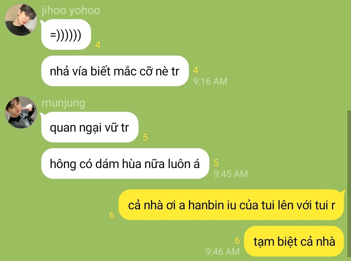Tap the munjung sender name
This screenshot has height=261, width=351.
pos(63,103)
